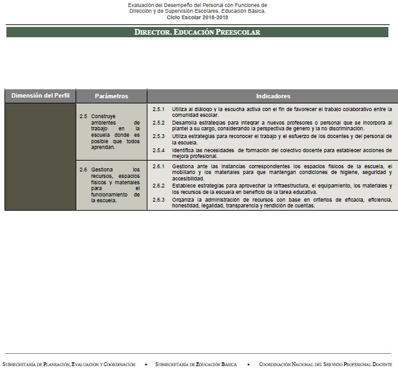The image size is (398, 368).
Task: Click footer 'Subsecretaría de Planeación, Evaluación y Coordinación'
Action: 69,364
